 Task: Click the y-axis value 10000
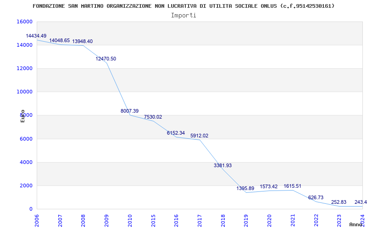click(24, 92)
